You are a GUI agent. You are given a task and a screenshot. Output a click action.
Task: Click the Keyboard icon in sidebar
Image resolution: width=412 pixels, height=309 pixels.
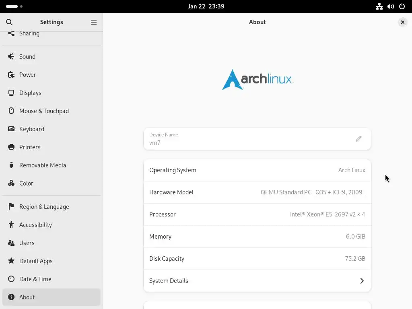[x=11, y=129]
